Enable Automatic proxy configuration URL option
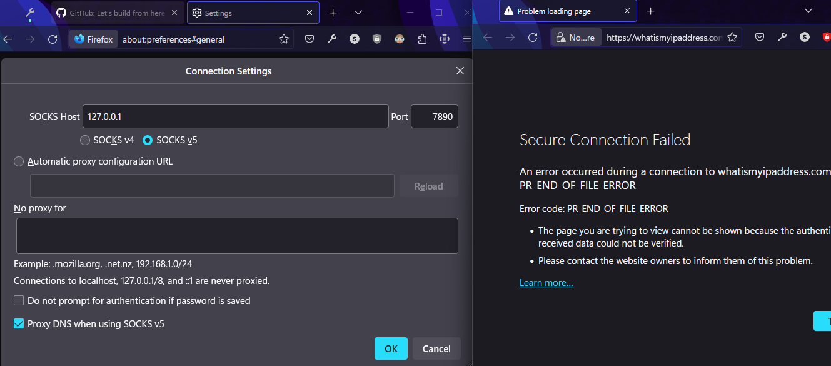This screenshot has height=366, width=831. 18,161
